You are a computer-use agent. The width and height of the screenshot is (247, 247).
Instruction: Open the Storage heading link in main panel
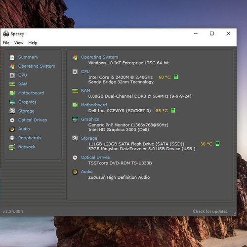(x=89, y=138)
